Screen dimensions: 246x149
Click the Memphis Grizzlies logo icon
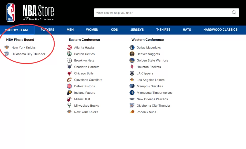click(x=132, y=86)
